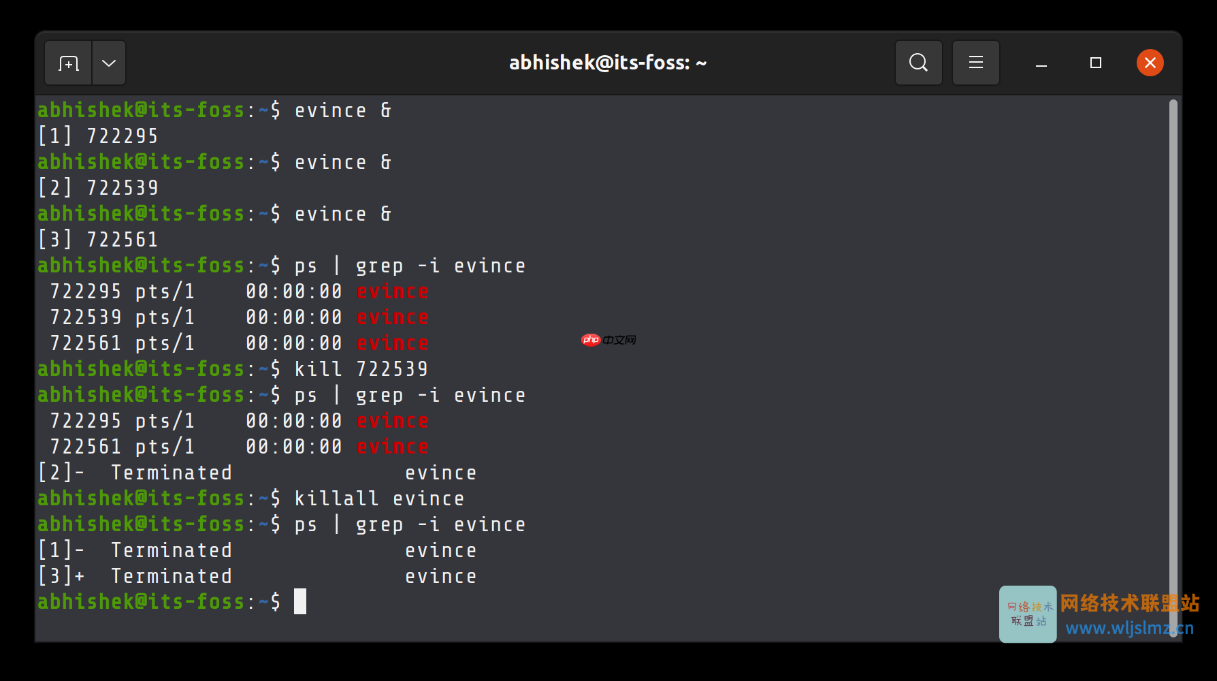Image resolution: width=1217 pixels, height=681 pixels.
Task: Click the text '[1] 722295'
Action: coord(98,136)
